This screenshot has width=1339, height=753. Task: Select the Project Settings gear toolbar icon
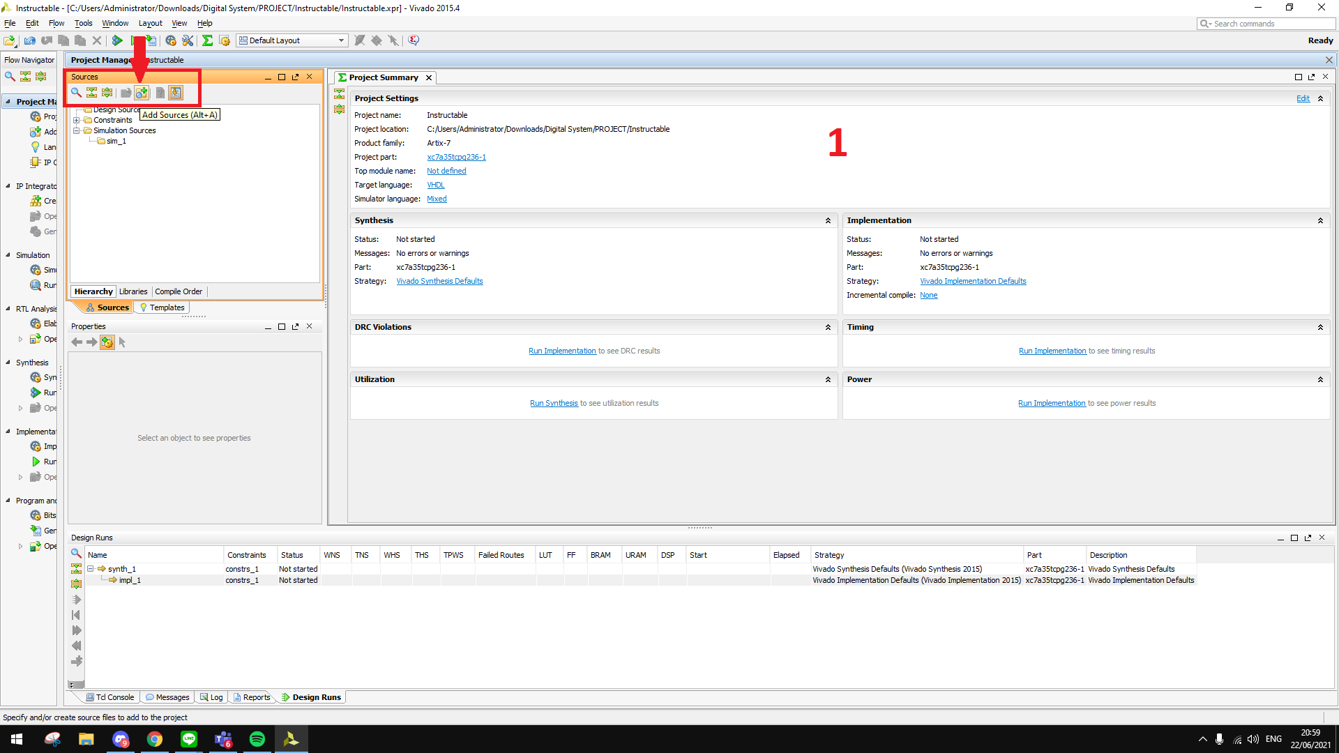171,40
